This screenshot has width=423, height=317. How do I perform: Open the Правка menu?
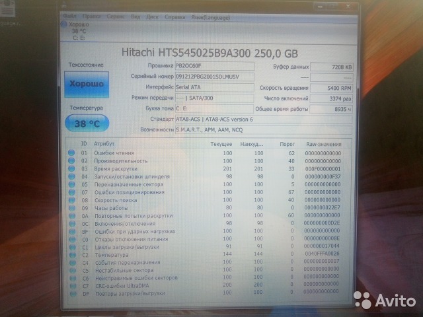[x=91, y=17]
